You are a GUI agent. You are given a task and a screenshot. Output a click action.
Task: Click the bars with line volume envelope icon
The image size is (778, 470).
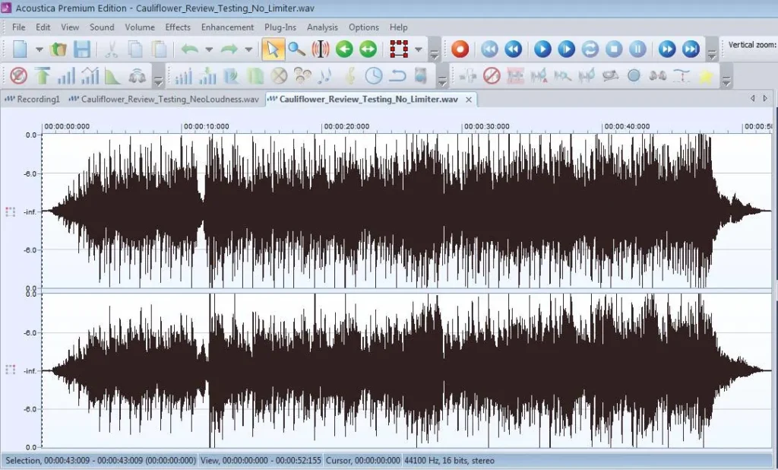click(90, 76)
